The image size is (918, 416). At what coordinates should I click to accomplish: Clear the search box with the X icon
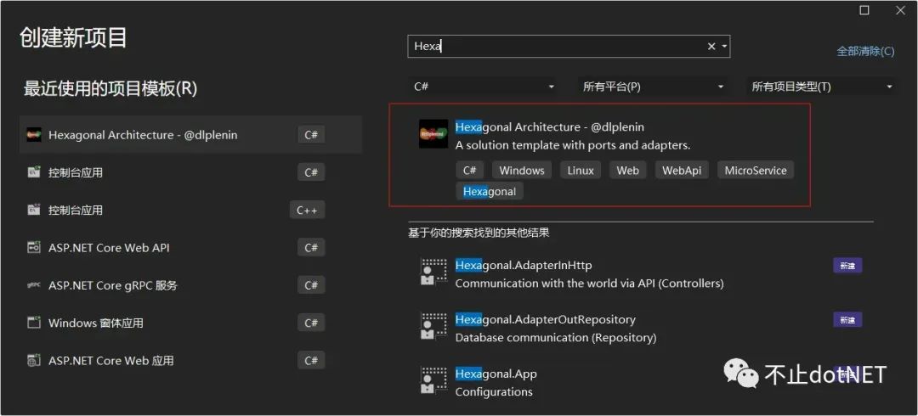[x=711, y=46]
